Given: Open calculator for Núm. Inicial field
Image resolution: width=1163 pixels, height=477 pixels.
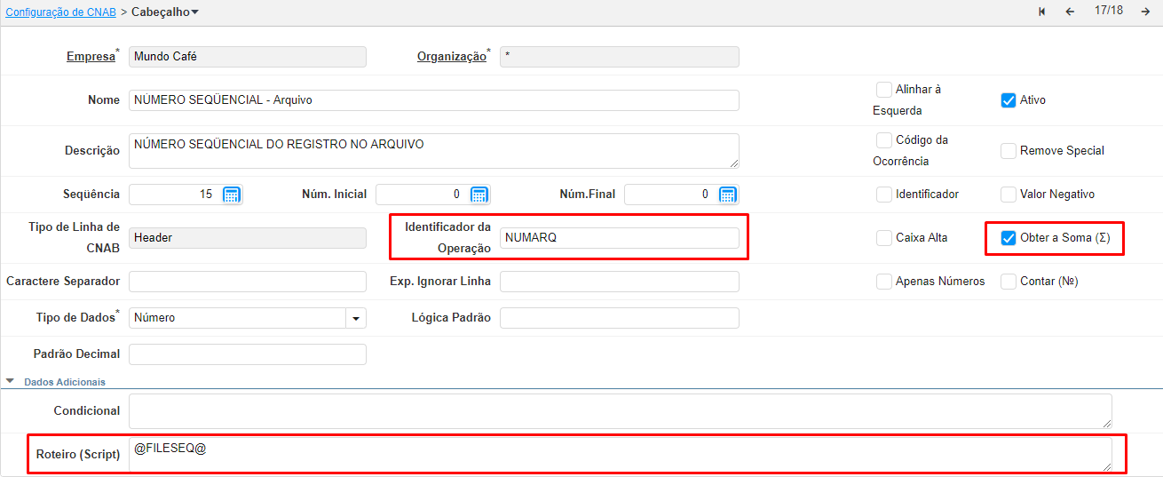Looking at the screenshot, I should 479,195.
